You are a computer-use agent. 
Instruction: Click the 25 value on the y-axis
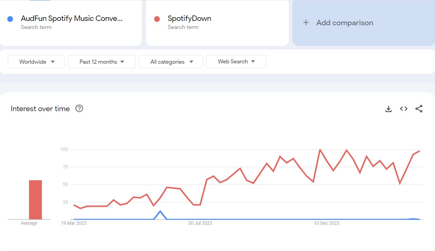click(x=65, y=202)
